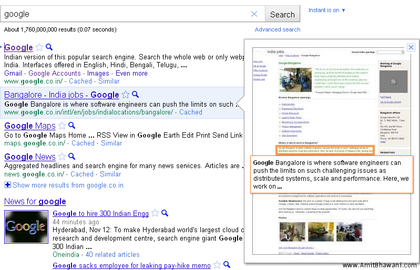
Task: Open the Advanced search link
Action: tap(278, 29)
